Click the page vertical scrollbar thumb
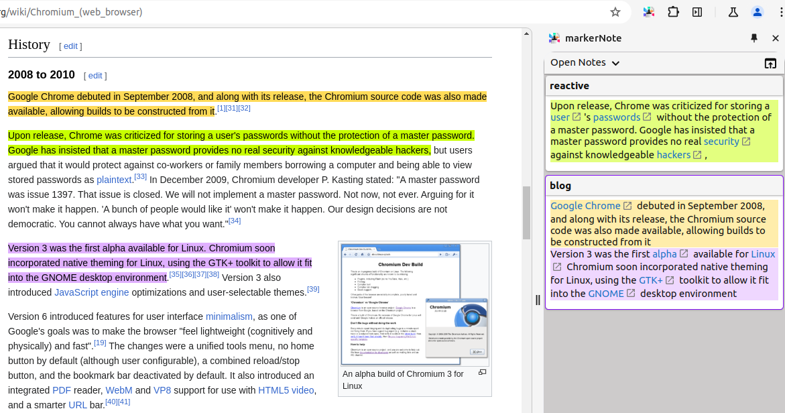The width and height of the screenshot is (785, 413). tap(527, 213)
